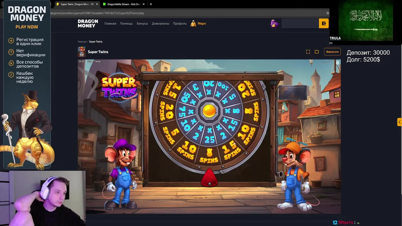Switch to the DragonMafia Stream Kick tab

coord(124,4)
